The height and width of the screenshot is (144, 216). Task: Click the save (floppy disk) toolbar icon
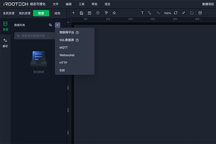(82, 13)
